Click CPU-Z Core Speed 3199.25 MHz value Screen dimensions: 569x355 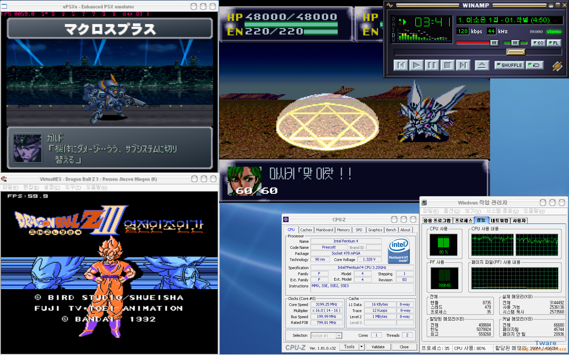tap(326, 304)
